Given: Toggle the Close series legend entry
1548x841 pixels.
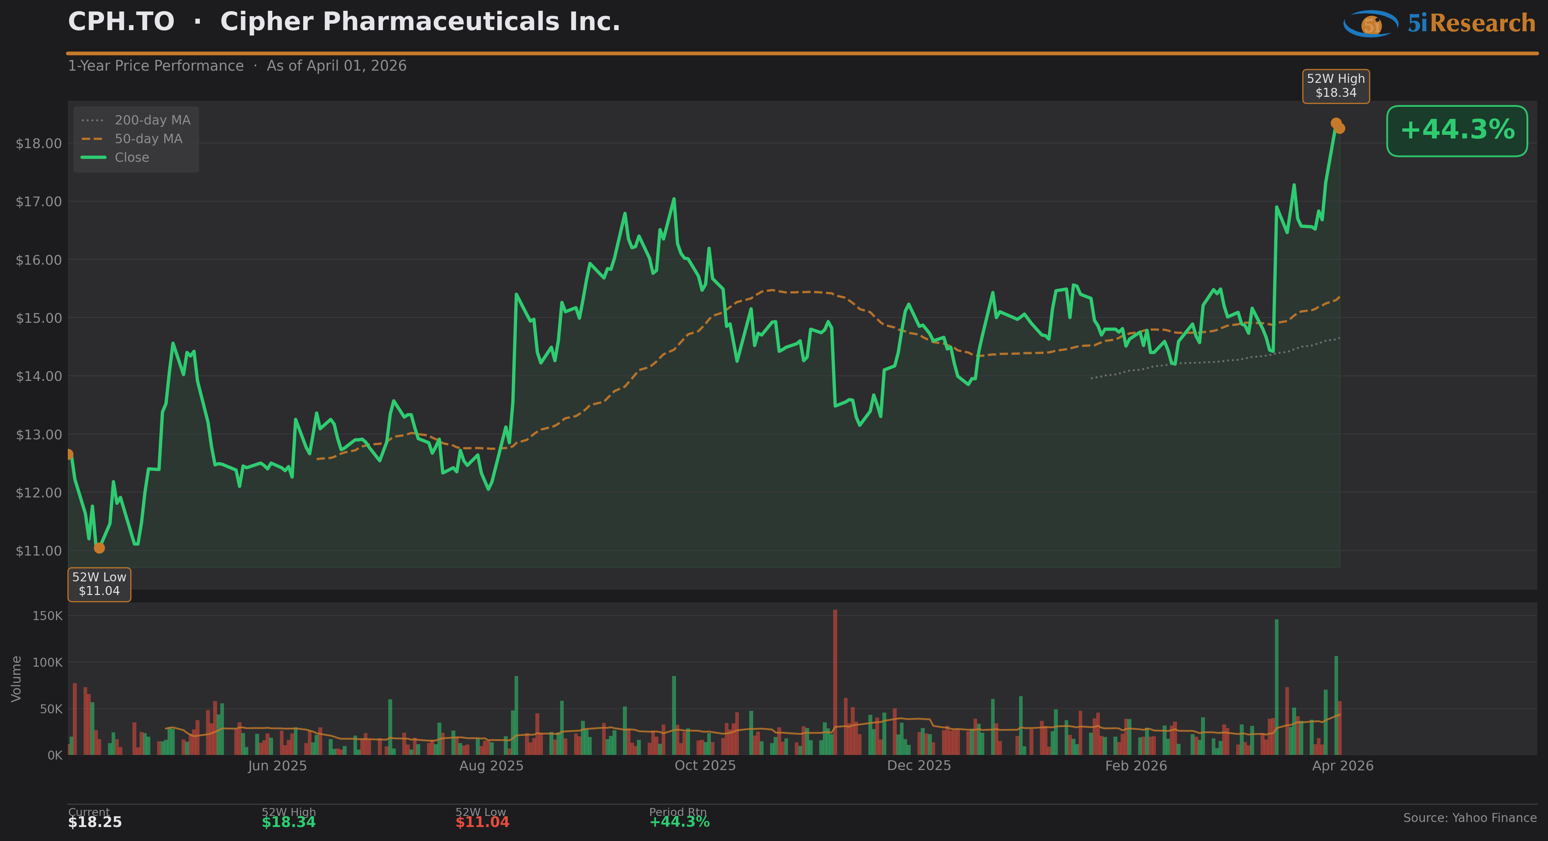Looking at the screenshot, I should [132, 157].
